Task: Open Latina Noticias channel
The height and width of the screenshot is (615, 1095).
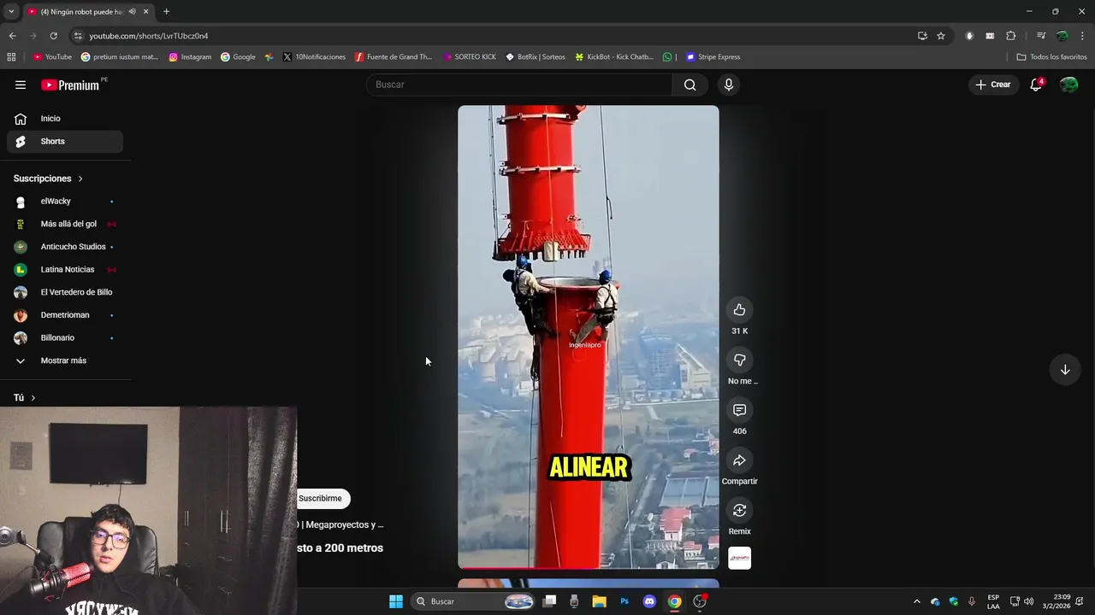Action: pos(65,270)
